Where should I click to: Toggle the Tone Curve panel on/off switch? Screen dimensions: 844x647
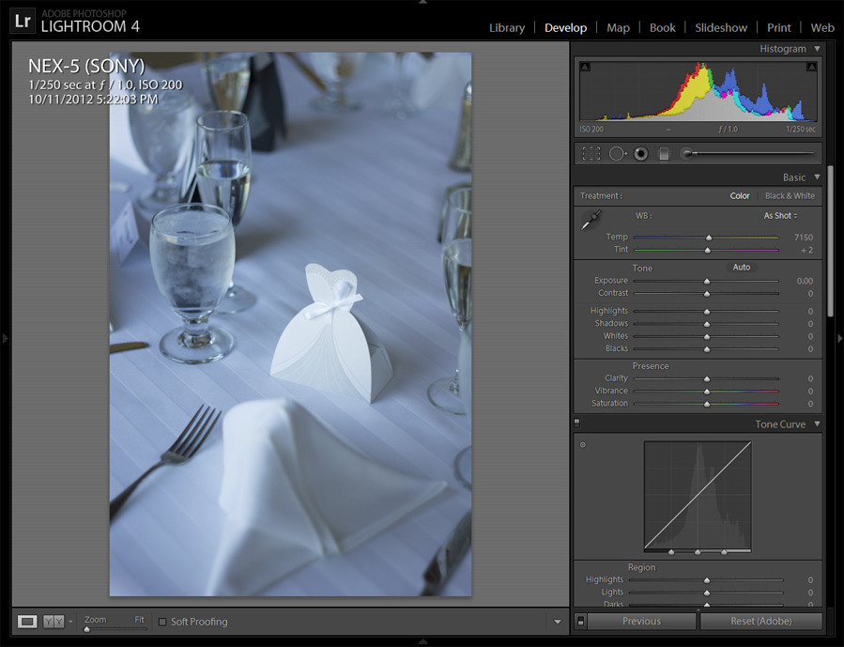577,424
